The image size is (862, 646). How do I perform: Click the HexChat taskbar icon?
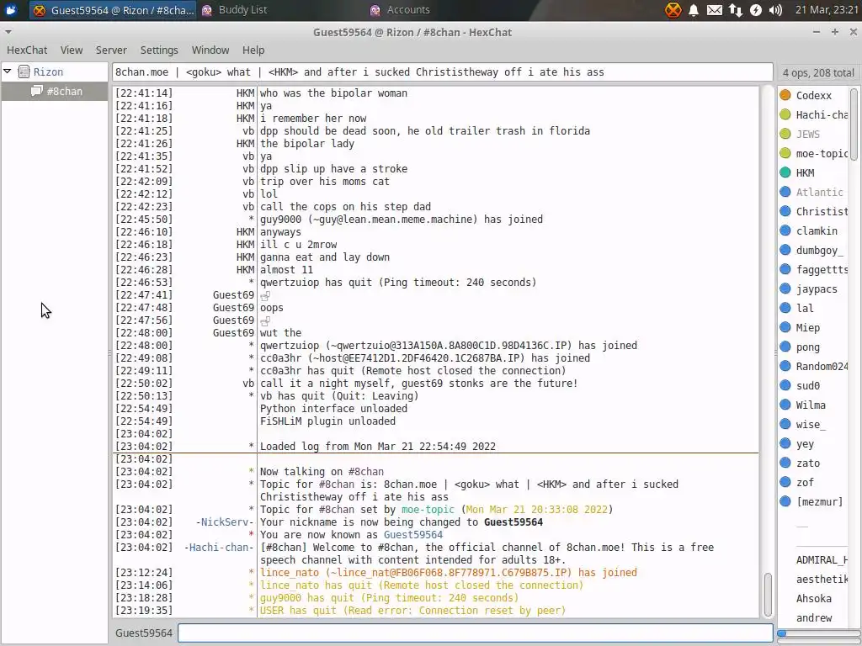click(x=39, y=10)
